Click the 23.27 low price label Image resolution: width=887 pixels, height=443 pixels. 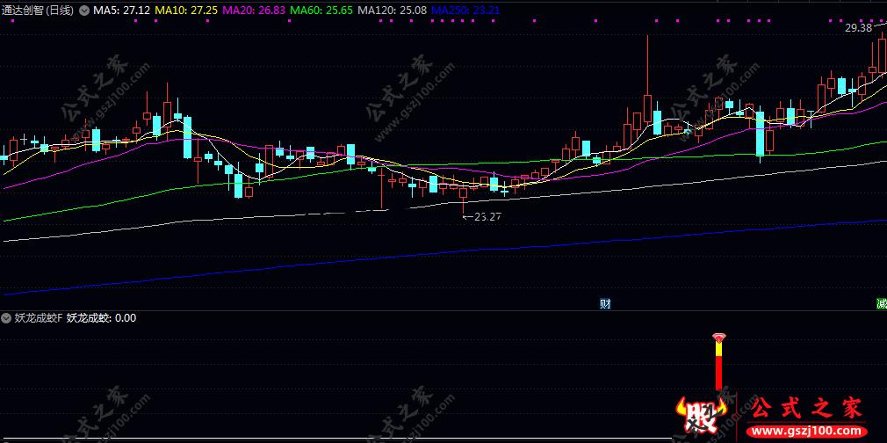pyautogui.click(x=487, y=216)
